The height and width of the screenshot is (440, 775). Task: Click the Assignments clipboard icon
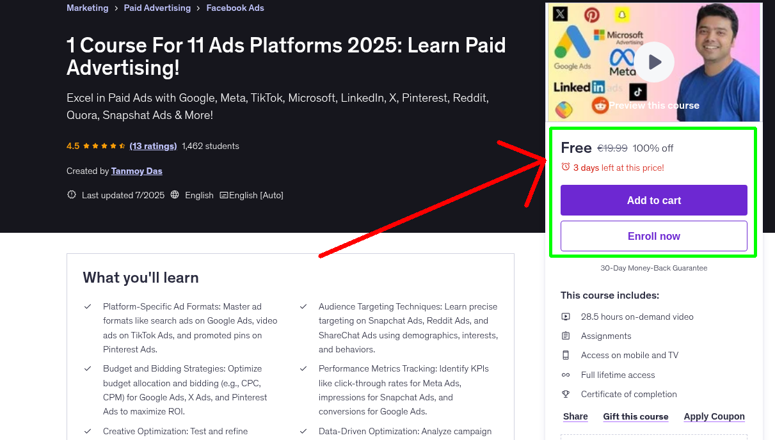tap(566, 336)
